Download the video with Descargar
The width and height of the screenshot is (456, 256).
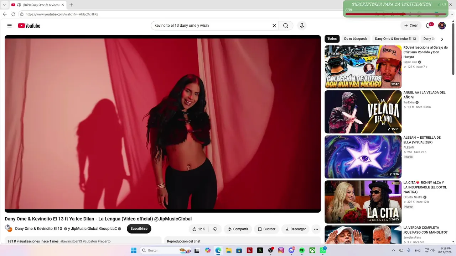(x=295, y=229)
